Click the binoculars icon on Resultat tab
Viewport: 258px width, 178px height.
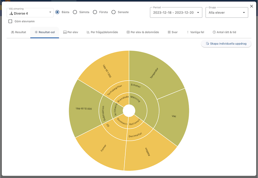tap(13, 32)
